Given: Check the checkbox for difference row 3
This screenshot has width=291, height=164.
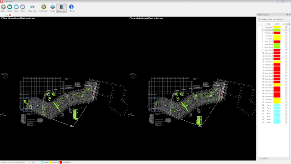Looking at the screenshot, I should pos(286,33).
